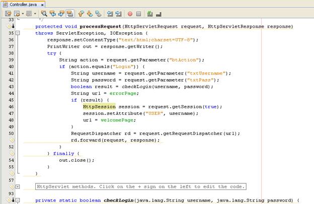The width and height of the screenshot is (314, 204).
Task: Click the dark comment toolbar icon
Action: pyautogui.click(x=159, y=14)
